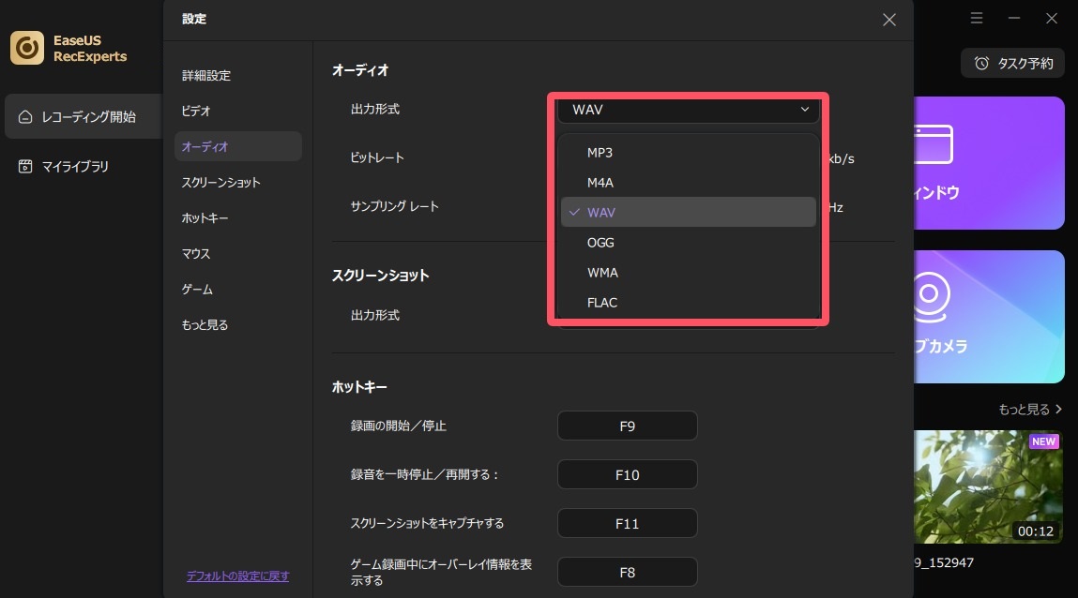Select FLAC as audio output format
The width and height of the screenshot is (1078, 598).
(x=601, y=302)
